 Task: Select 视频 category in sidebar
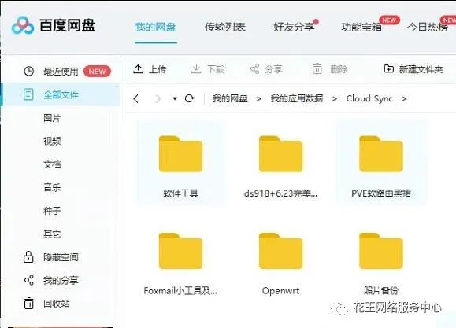[52, 142]
